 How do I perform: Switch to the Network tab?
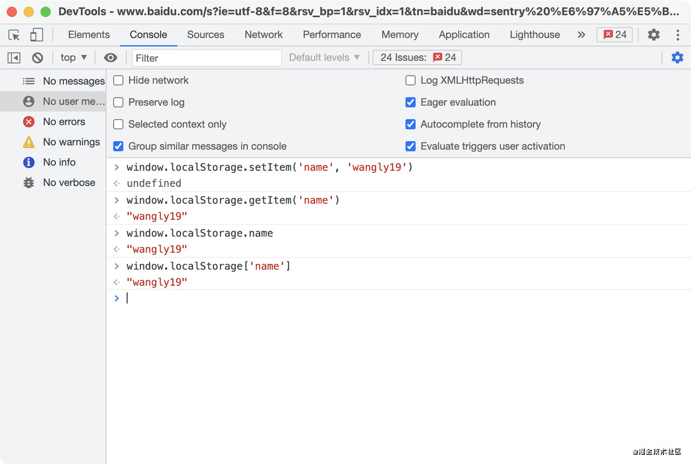(x=263, y=35)
